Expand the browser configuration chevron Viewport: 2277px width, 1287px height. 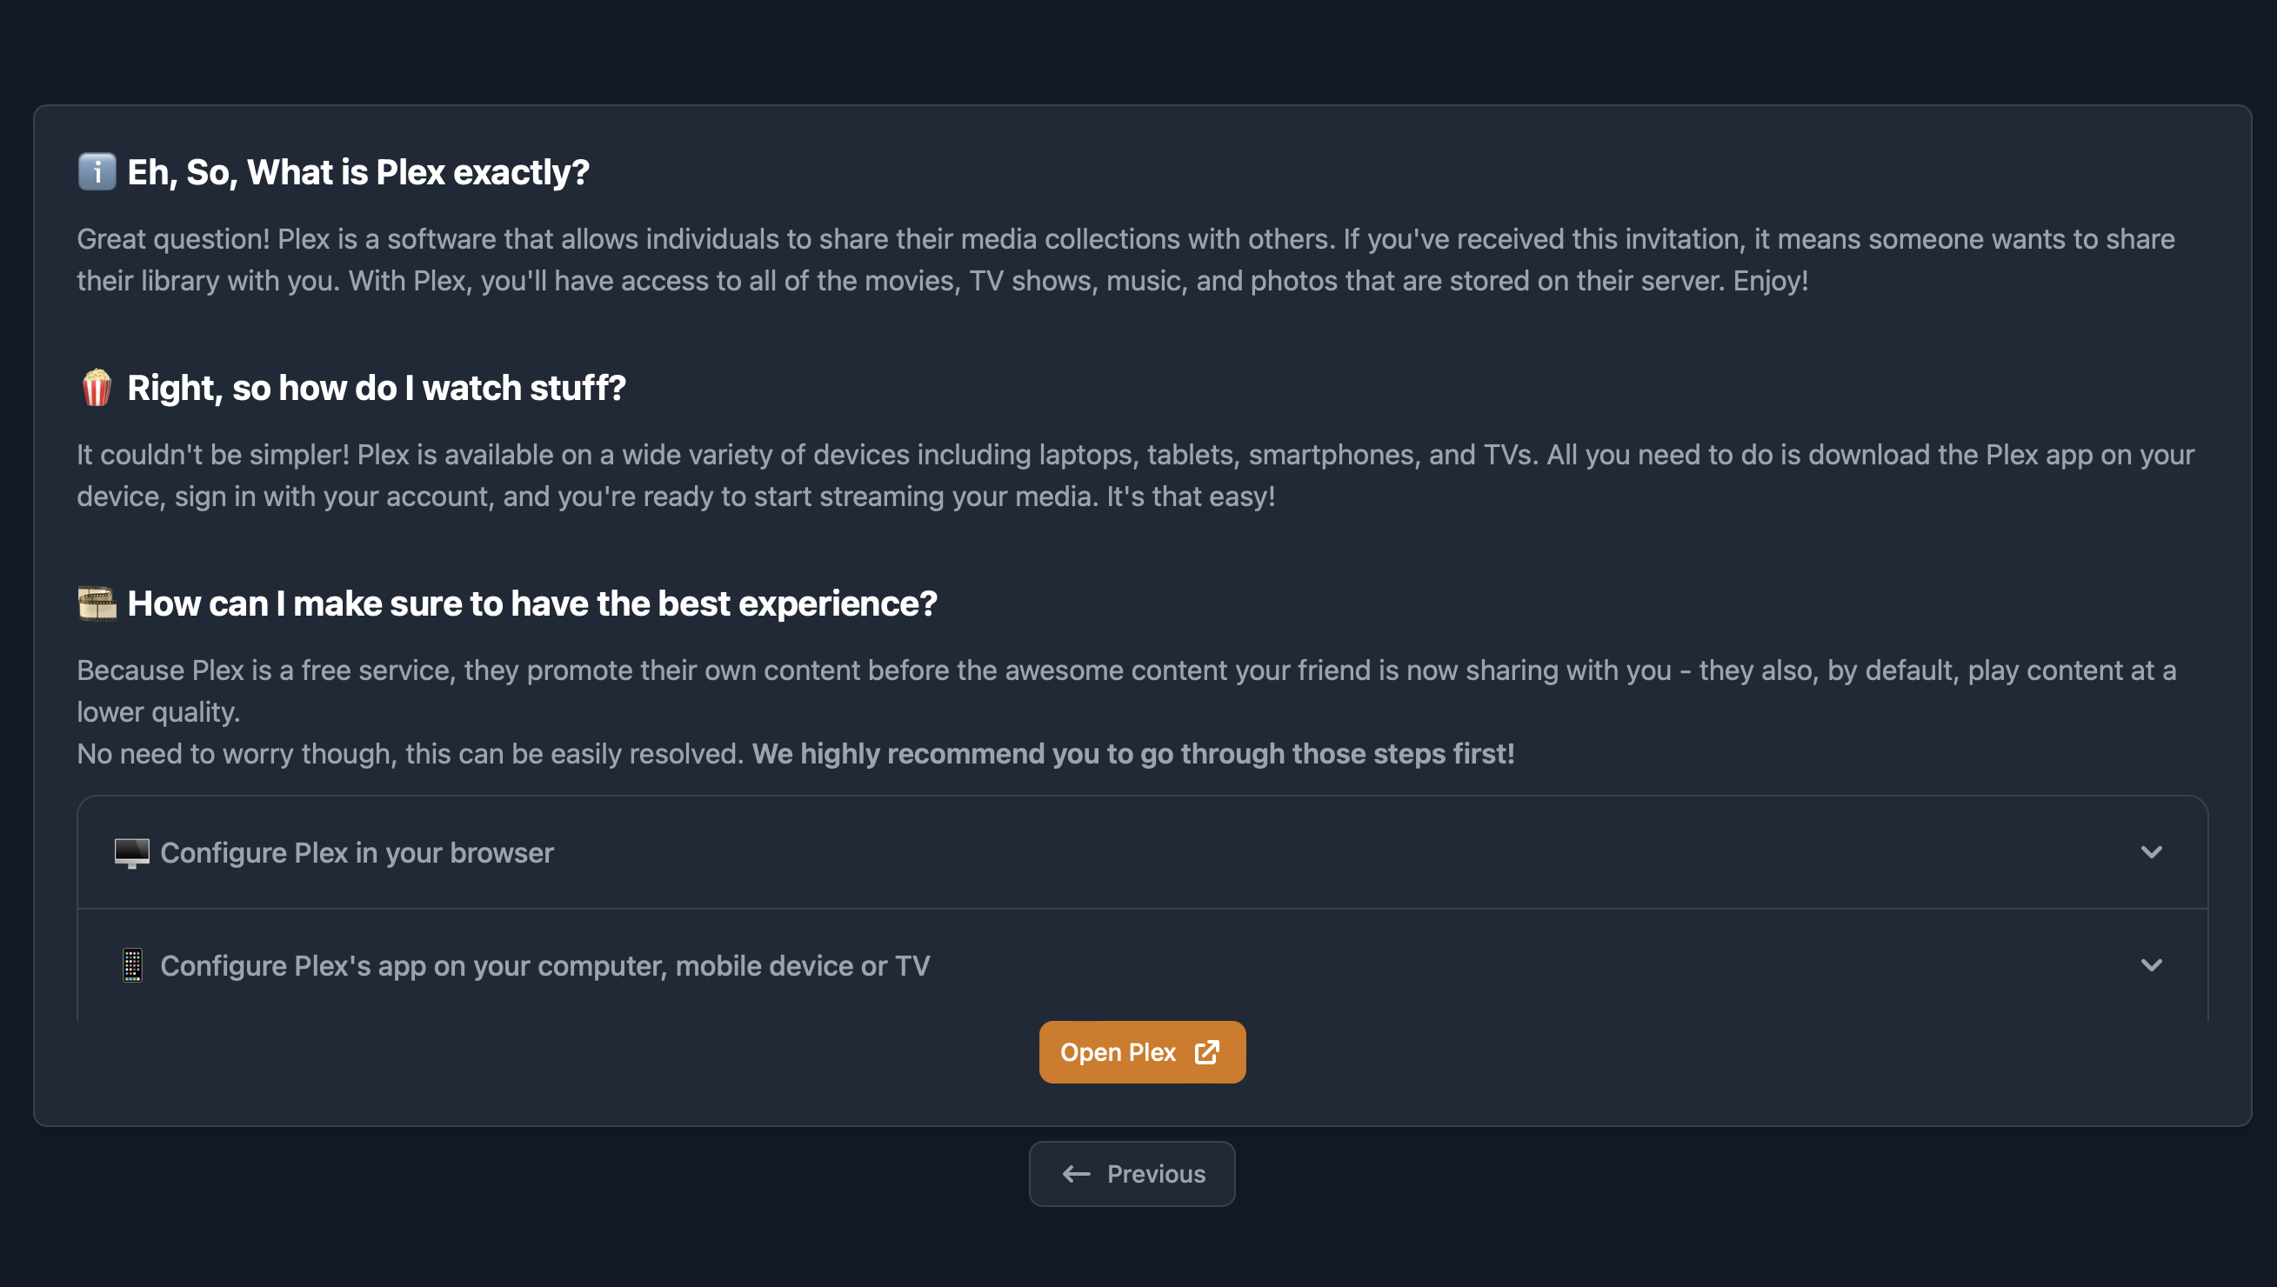click(x=2151, y=852)
